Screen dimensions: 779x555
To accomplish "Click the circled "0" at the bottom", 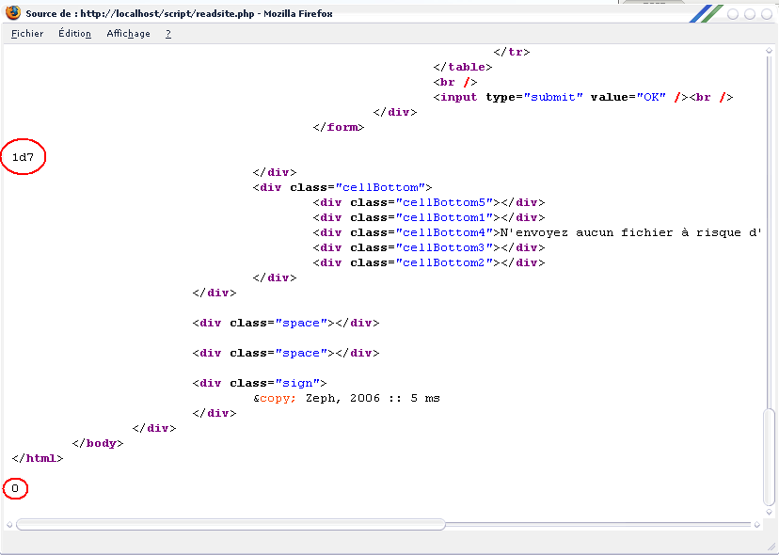I will (15, 488).
